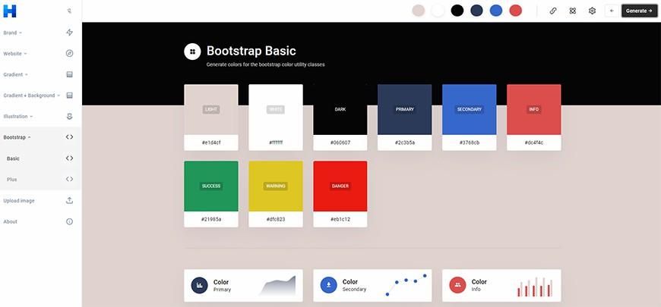Click the code icon beside Plus
The image size is (661, 307).
[70, 179]
